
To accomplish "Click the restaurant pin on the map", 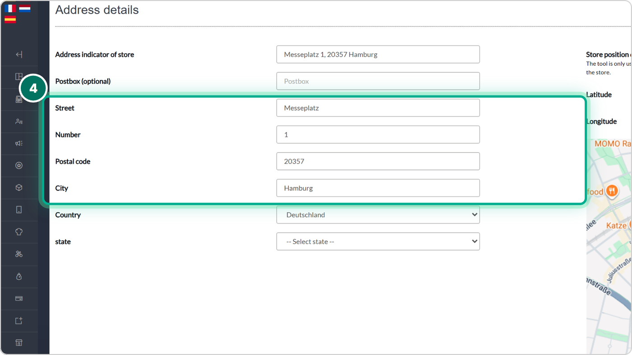I will pyautogui.click(x=612, y=191).
